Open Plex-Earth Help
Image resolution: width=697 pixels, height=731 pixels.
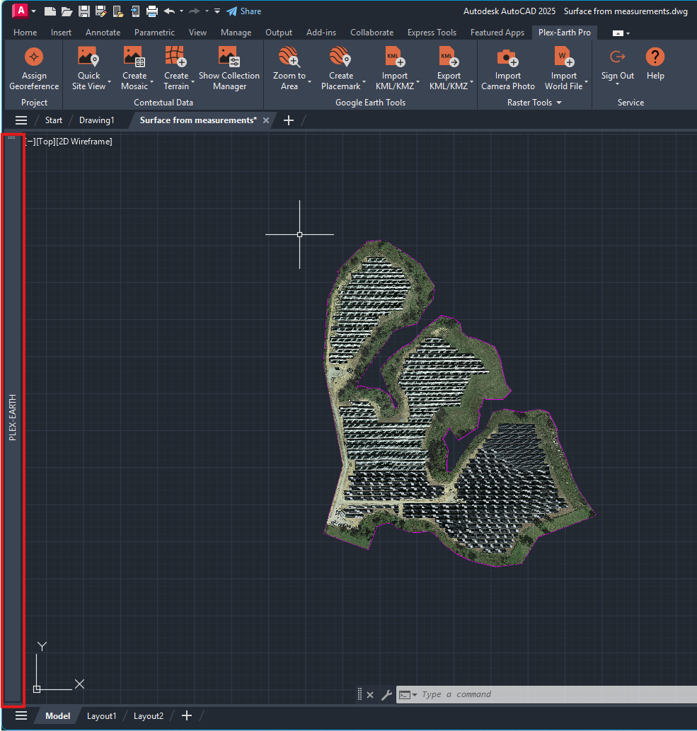point(655,64)
